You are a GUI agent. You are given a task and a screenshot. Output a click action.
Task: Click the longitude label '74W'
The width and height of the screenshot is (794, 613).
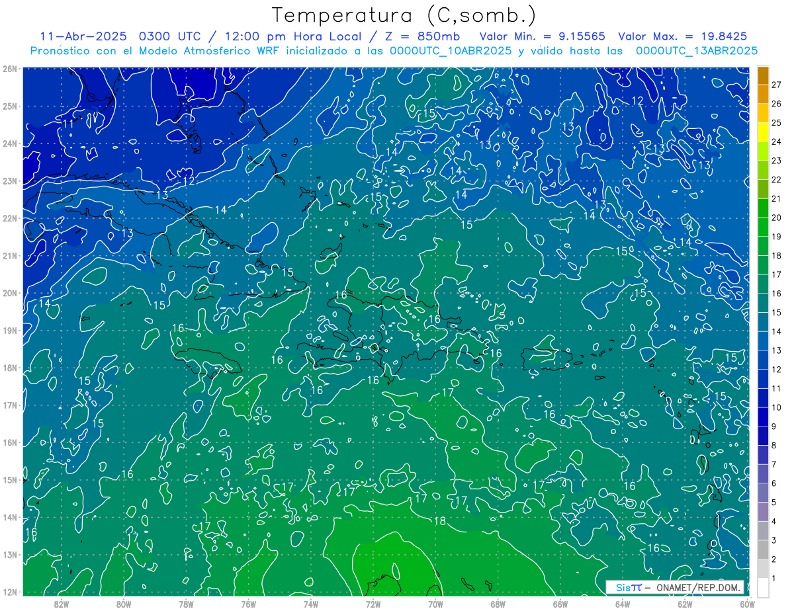tap(310, 604)
